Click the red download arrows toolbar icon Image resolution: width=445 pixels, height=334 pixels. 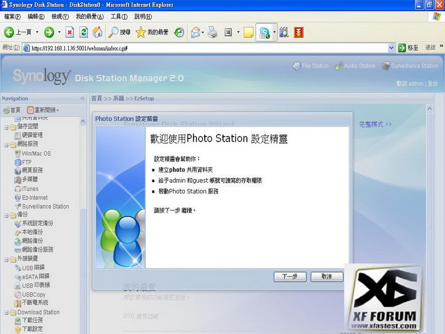pyautogui.click(x=299, y=32)
